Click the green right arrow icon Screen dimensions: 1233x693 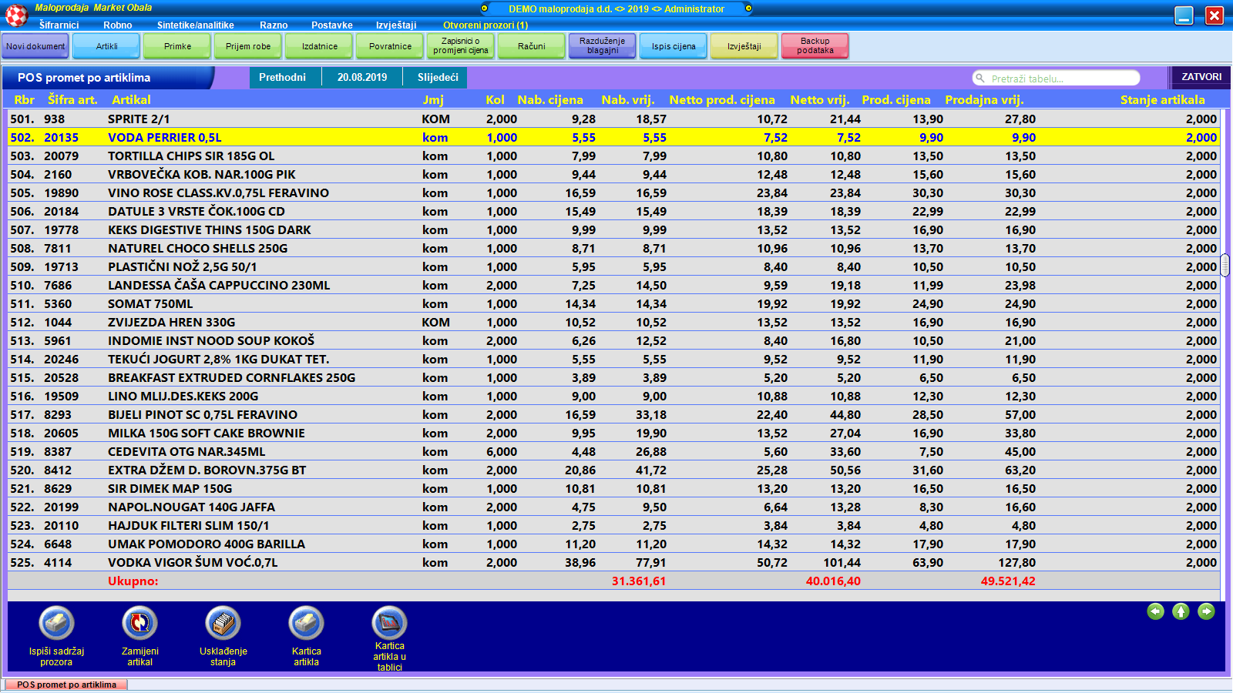click(x=1206, y=611)
